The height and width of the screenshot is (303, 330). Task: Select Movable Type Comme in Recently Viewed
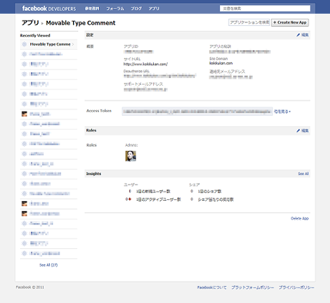48,44
